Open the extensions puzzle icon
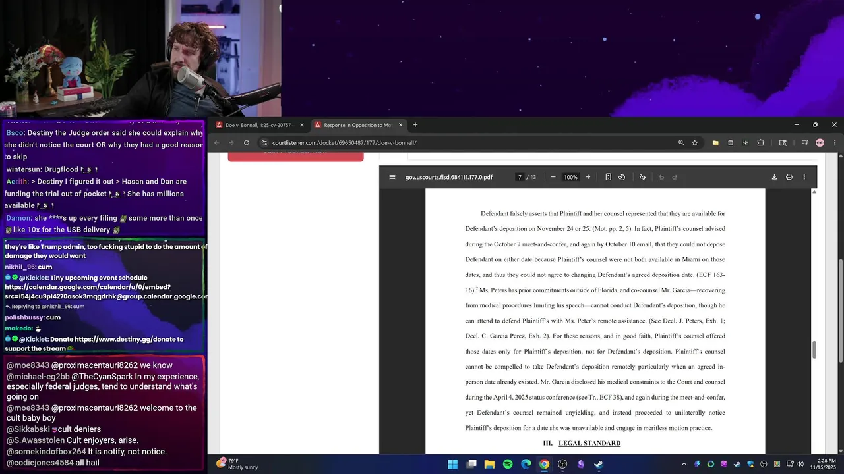The height and width of the screenshot is (474, 844). 760,142
